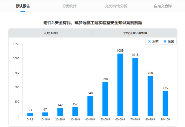Select the 60-69.9 bar showing 1089
The height and width of the screenshot is (127, 185).
point(120,85)
